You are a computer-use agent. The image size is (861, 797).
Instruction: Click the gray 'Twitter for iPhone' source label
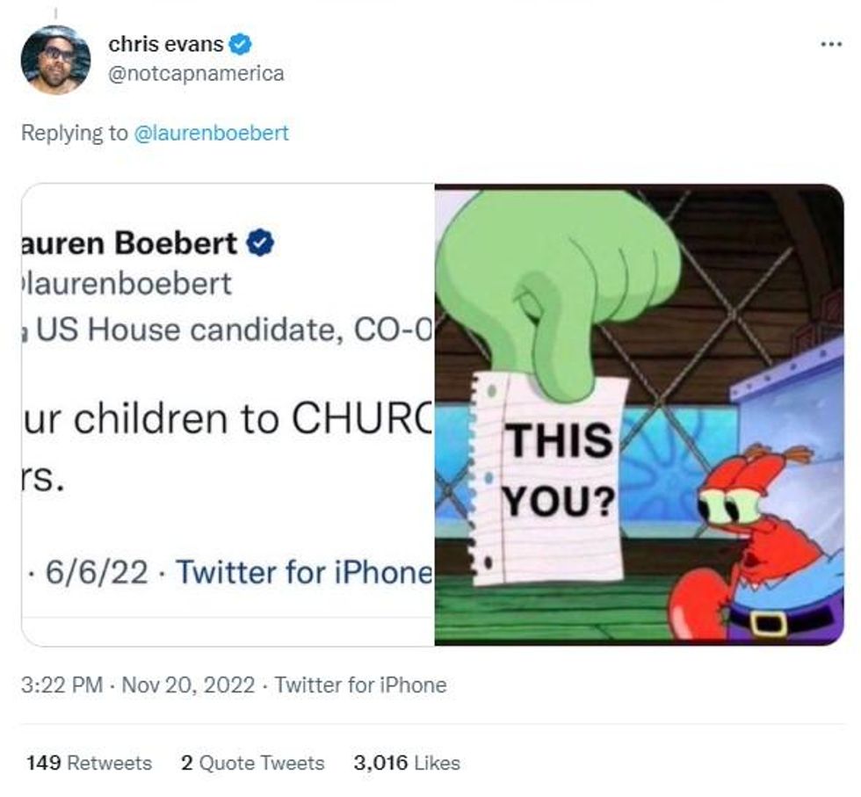tap(360, 685)
